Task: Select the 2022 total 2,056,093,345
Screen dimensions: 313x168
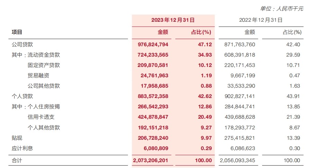Action: 237,160
